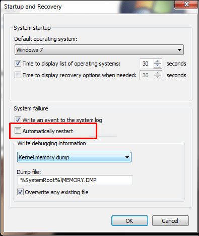This screenshot has width=199, height=236.
Task: Click the System failure group label
Action: click(x=31, y=108)
